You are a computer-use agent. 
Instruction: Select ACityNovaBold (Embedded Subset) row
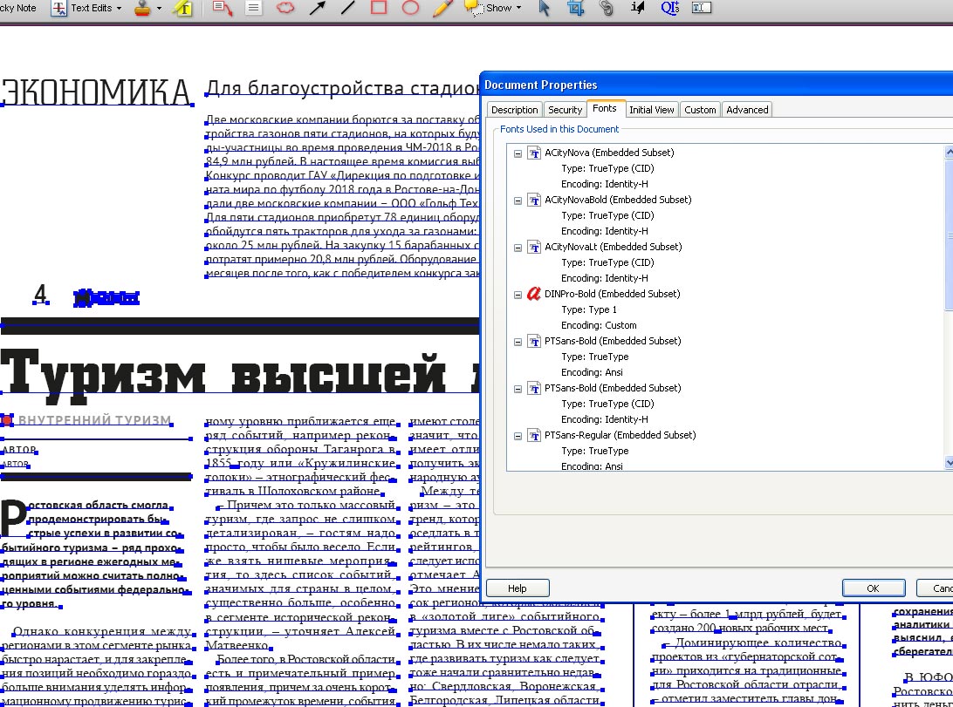coord(618,200)
